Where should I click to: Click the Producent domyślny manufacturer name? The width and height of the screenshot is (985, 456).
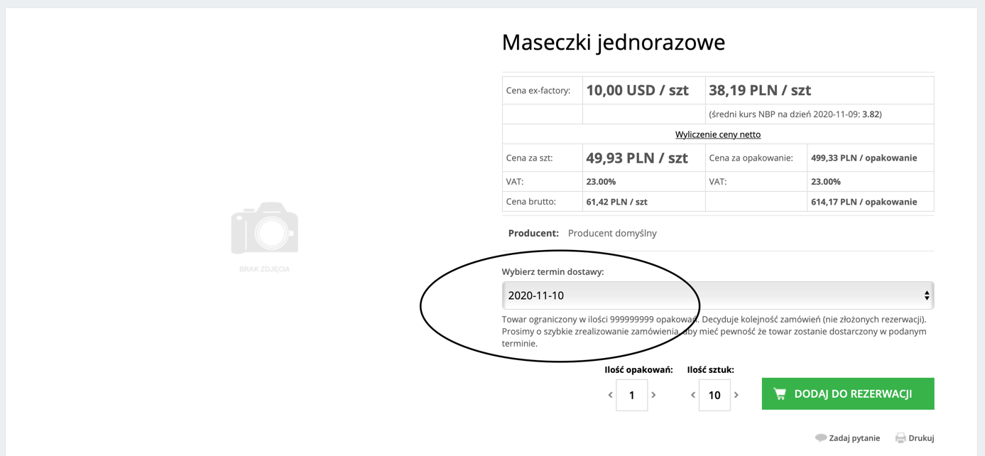tap(612, 233)
